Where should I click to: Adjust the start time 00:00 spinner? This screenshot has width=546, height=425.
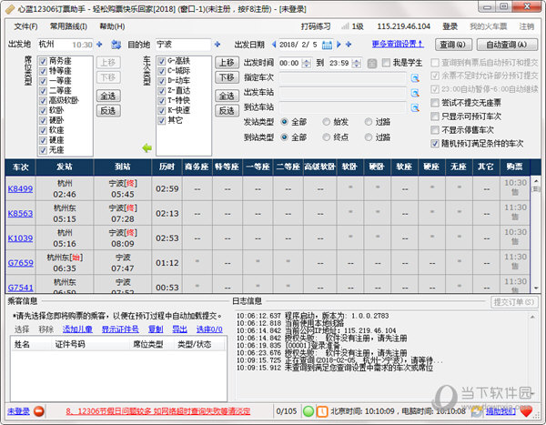pyautogui.click(x=307, y=63)
